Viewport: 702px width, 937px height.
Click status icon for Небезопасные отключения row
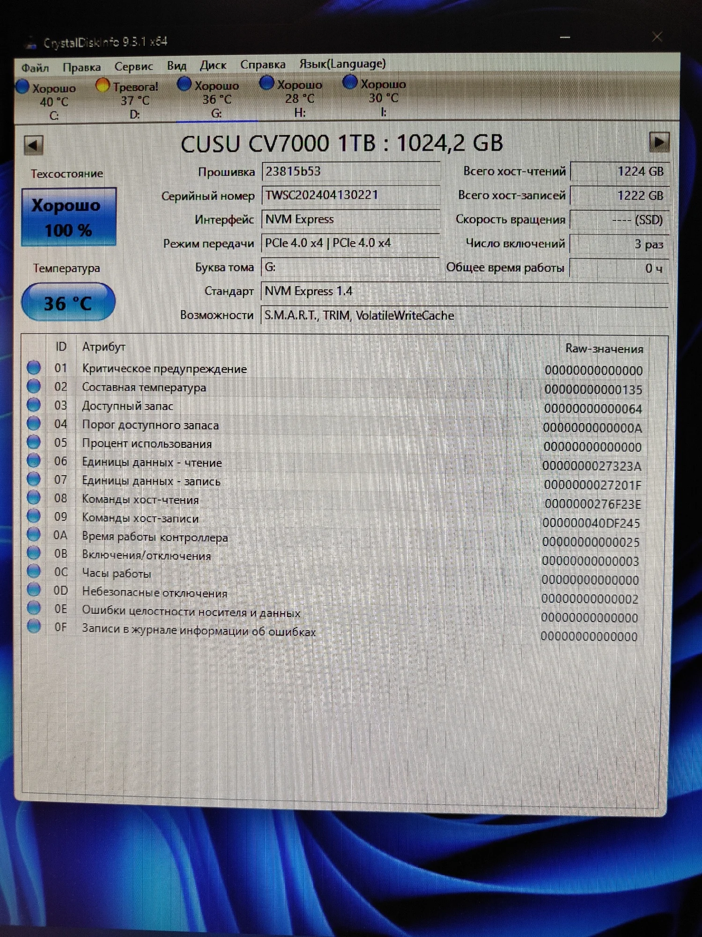pyautogui.click(x=34, y=590)
